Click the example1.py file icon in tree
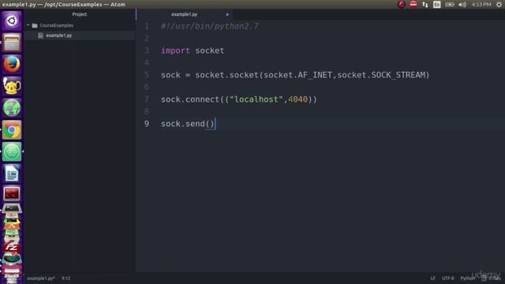The image size is (505, 284). click(x=40, y=35)
